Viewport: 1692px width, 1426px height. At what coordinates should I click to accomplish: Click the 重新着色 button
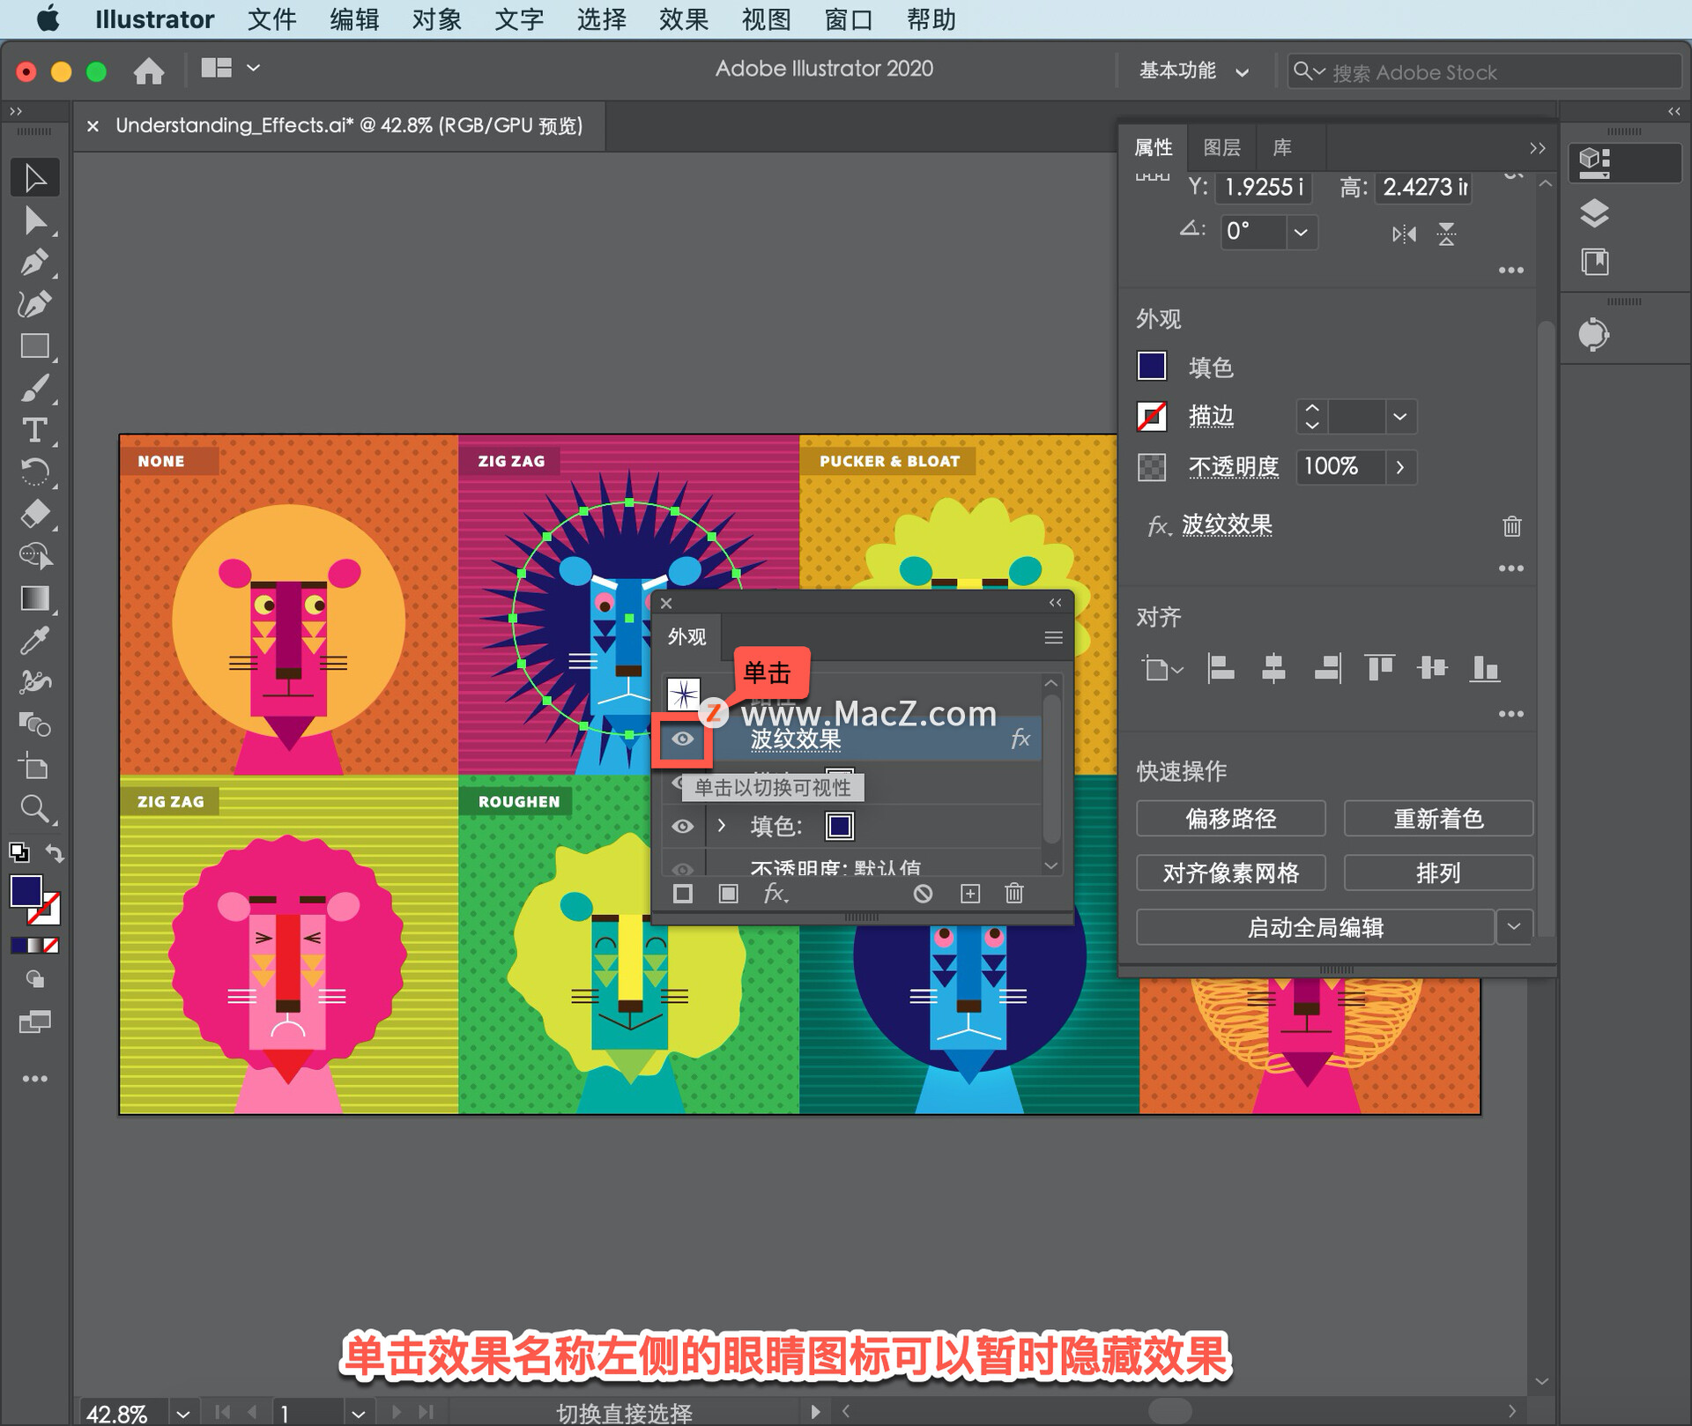tap(1438, 819)
